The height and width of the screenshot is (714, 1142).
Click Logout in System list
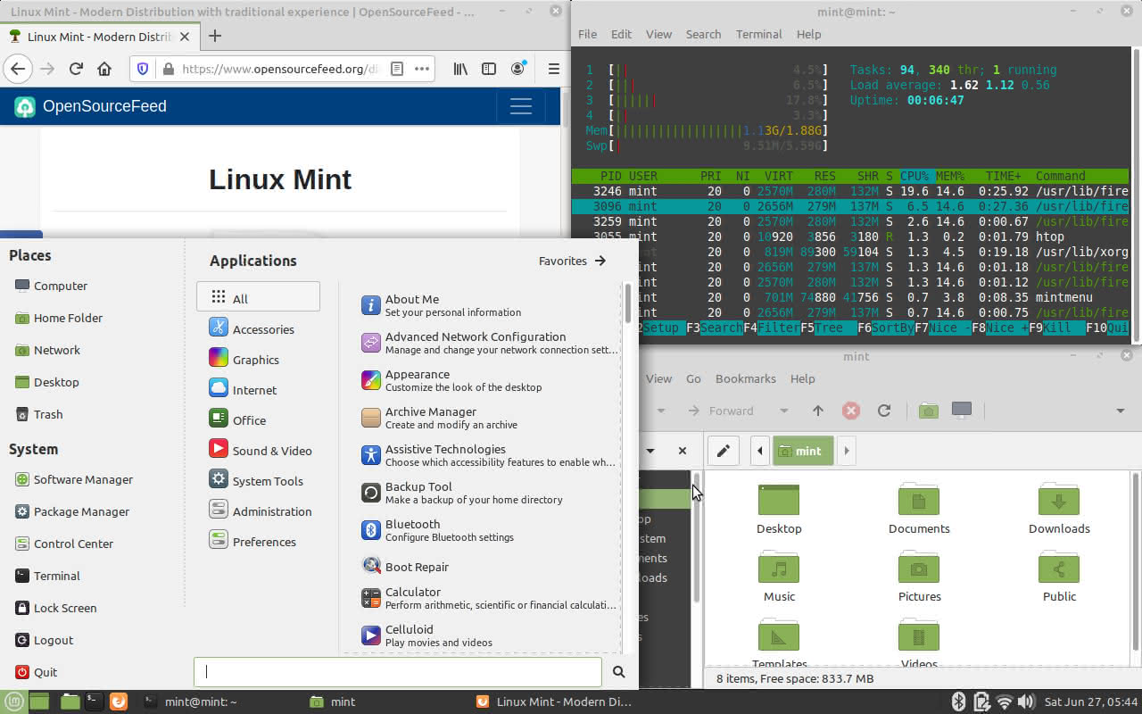pos(44,640)
